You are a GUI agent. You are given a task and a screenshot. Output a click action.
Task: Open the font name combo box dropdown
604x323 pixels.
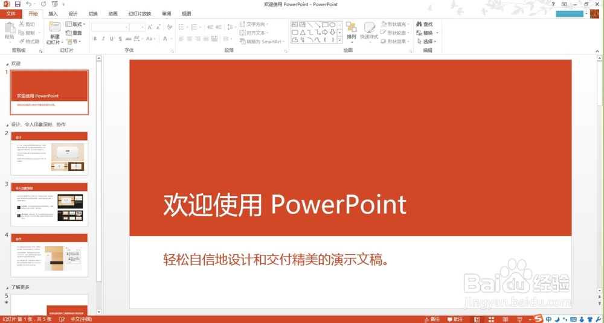126,27
